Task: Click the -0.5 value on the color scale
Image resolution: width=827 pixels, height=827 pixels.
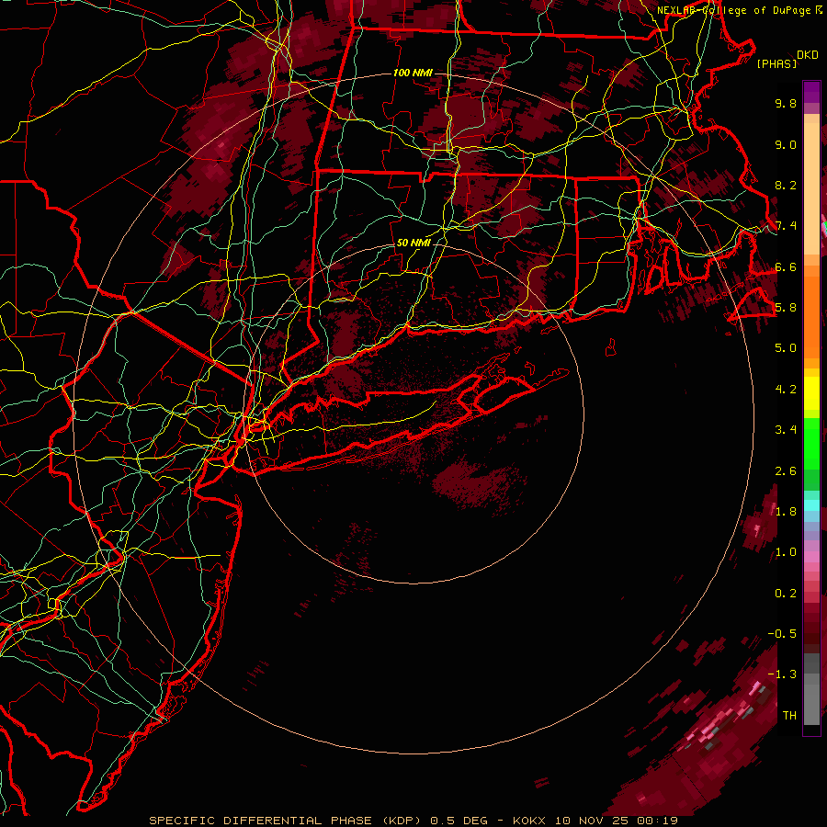Action: coord(782,634)
